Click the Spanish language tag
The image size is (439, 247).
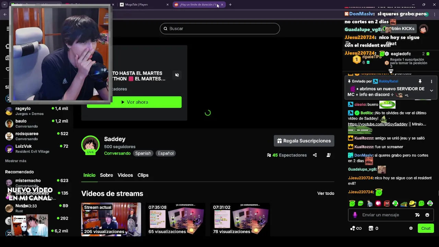point(143,153)
